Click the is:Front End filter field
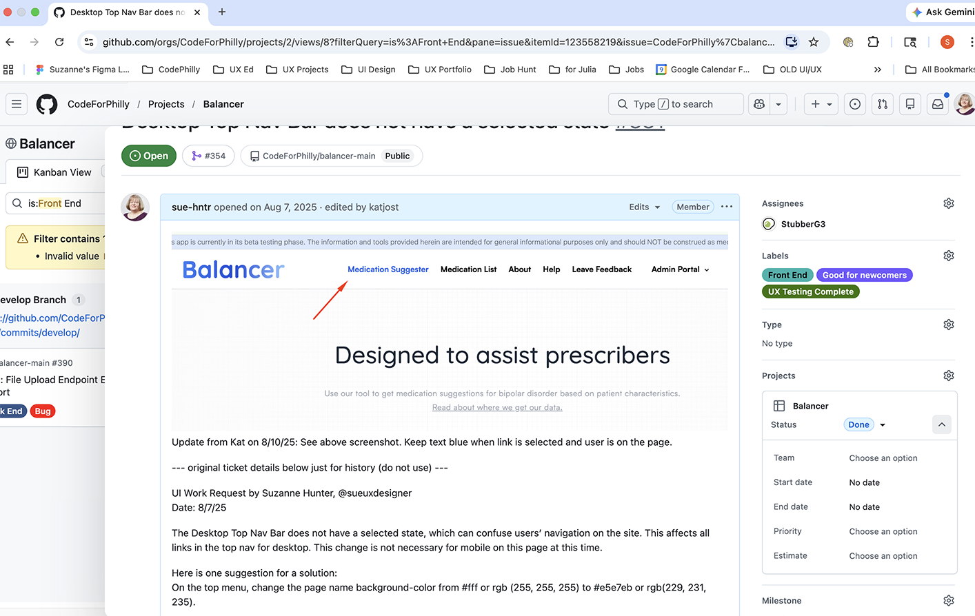The width and height of the screenshot is (975, 616). pyautogui.click(x=55, y=203)
